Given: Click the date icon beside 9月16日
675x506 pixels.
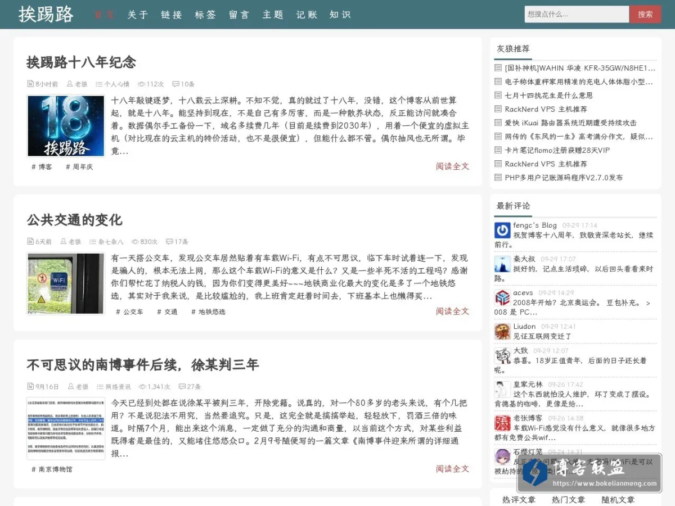Looking at the screenshot, I should tap(30, 387).
